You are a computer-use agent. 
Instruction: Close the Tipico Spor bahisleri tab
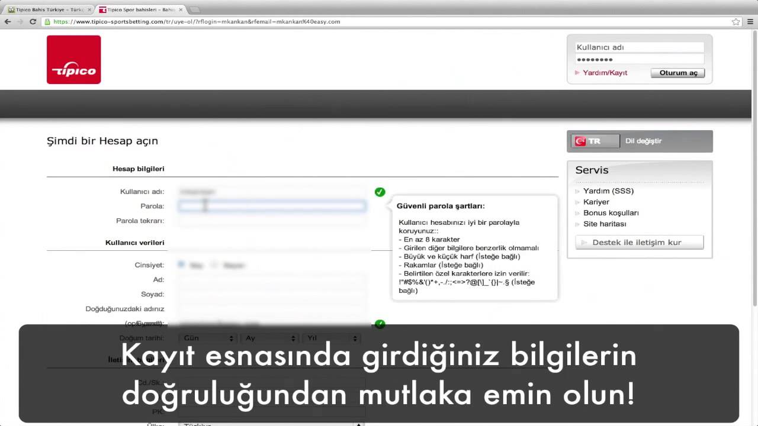point(181,9)
